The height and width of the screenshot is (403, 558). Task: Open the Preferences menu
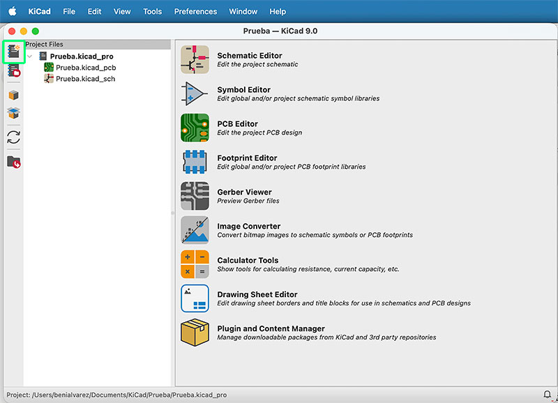click(195, 11)
